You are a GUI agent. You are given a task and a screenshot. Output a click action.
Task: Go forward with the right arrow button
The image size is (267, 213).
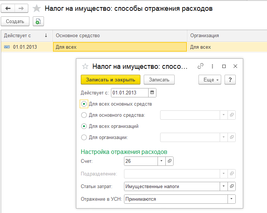(x=21, y=8)
